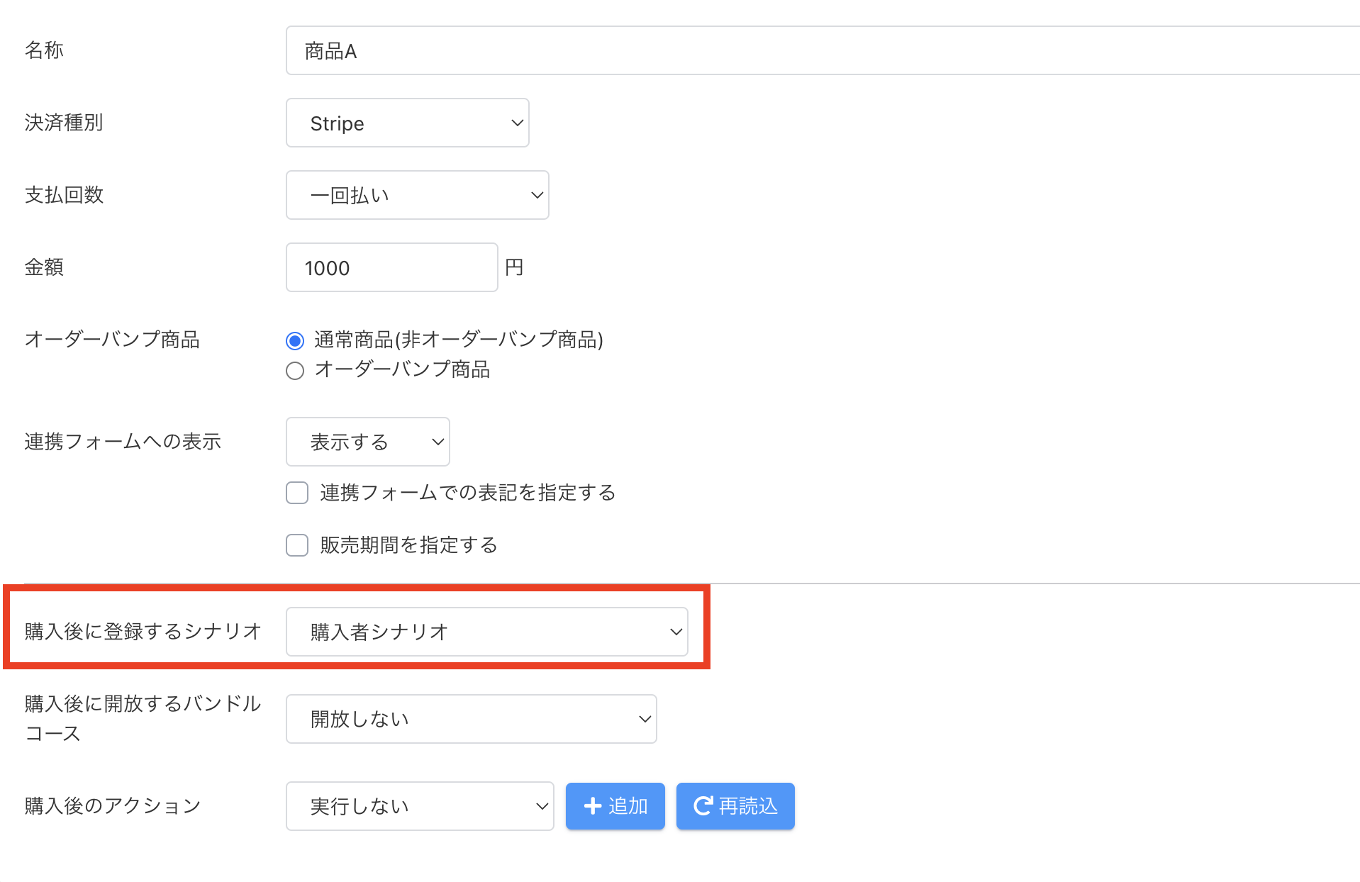This screenshot has width=1360, height=882.
Task: Click the 連携フォームでの表記を指定する label text
Action: 468,493
